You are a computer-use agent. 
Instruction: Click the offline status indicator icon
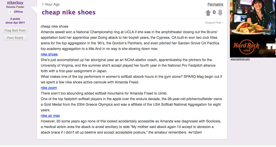pyautogui.click(x=10, y=12)
